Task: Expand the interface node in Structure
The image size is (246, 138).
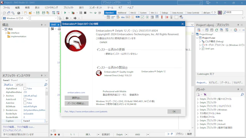Action: click(6, 33)
